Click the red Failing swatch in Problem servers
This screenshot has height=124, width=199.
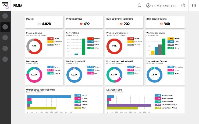pyautogui.click(x=50, y=39)
